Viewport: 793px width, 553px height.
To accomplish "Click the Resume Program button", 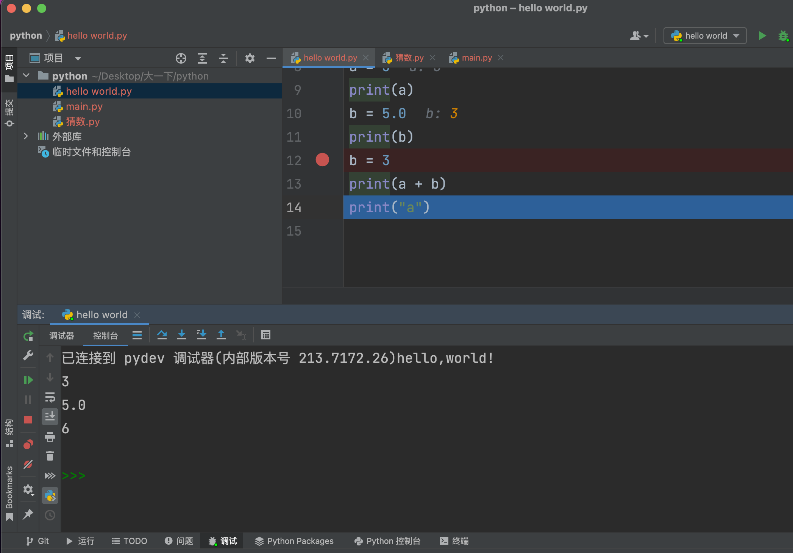I will pos(28,380).
